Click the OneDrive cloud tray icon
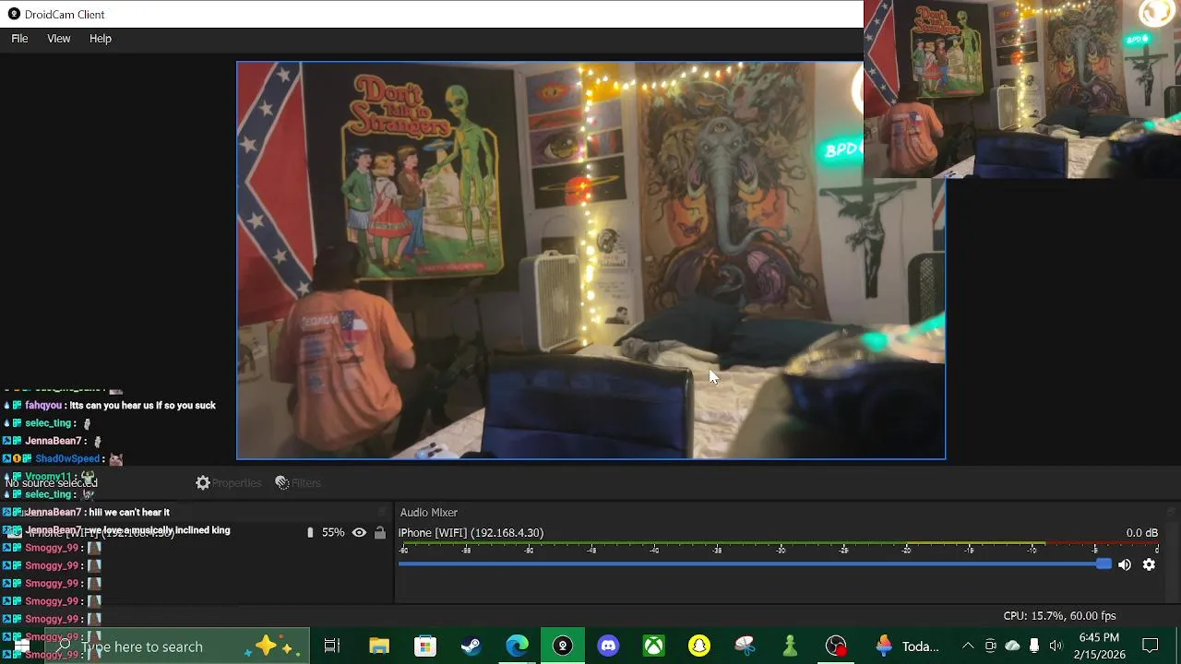This screenshot has height=664, width=1181. point(1012,646)
